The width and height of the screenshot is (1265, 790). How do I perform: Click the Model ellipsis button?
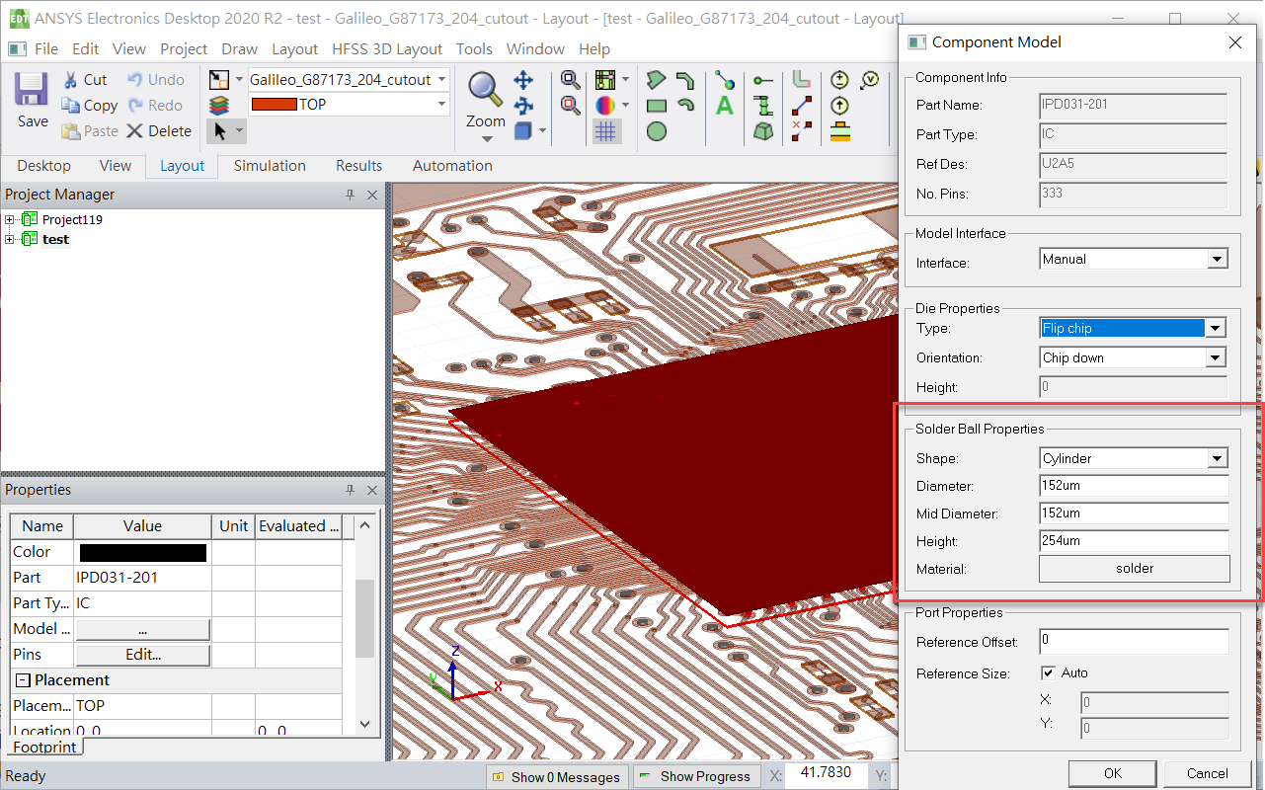click(x=143, y=629)
